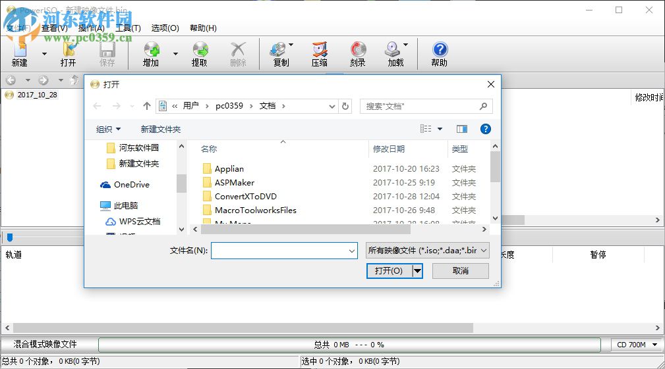The width and height of the screenshot is (665, 369).
Task: Click the dialog's up-folder arrow
Action: coord(147,106)
